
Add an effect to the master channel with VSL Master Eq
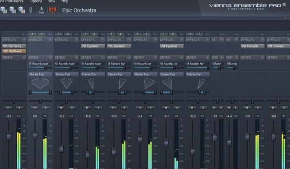tap(24, 40)
